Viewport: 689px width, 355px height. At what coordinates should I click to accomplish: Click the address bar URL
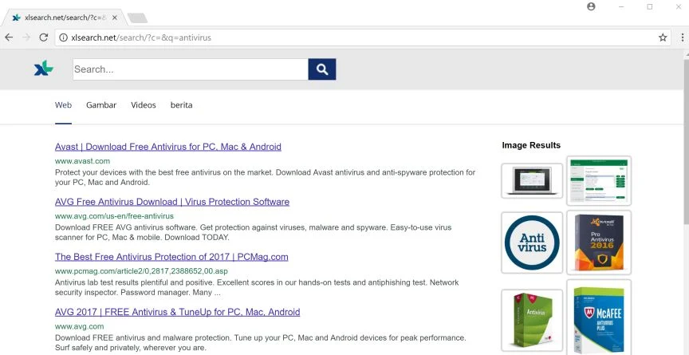tap(141, 37)
